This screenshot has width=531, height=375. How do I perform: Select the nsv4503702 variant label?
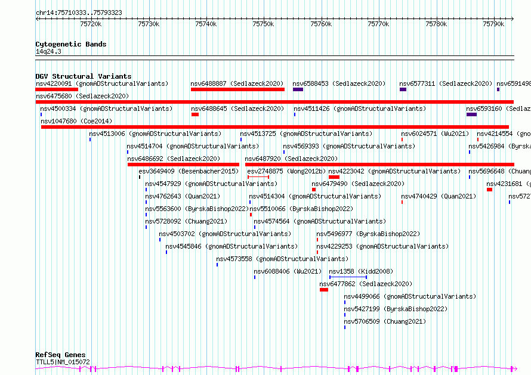[225, 234]
